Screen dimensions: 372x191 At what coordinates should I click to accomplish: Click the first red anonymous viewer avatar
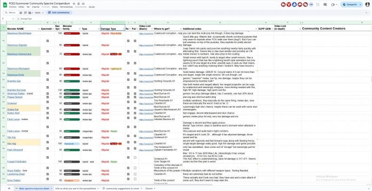coord(283,5)
